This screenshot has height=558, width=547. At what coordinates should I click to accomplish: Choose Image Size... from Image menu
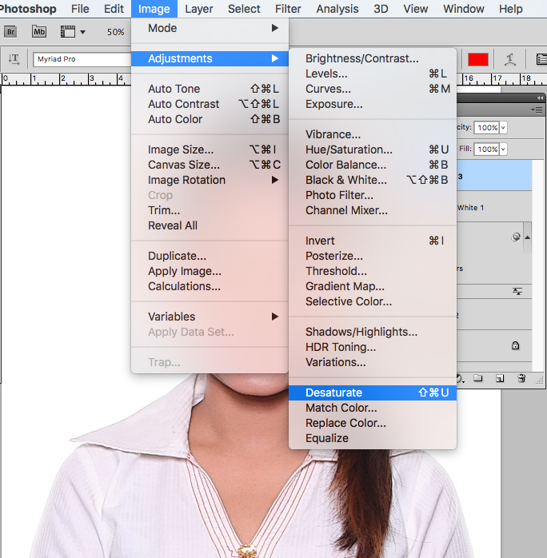181,149
